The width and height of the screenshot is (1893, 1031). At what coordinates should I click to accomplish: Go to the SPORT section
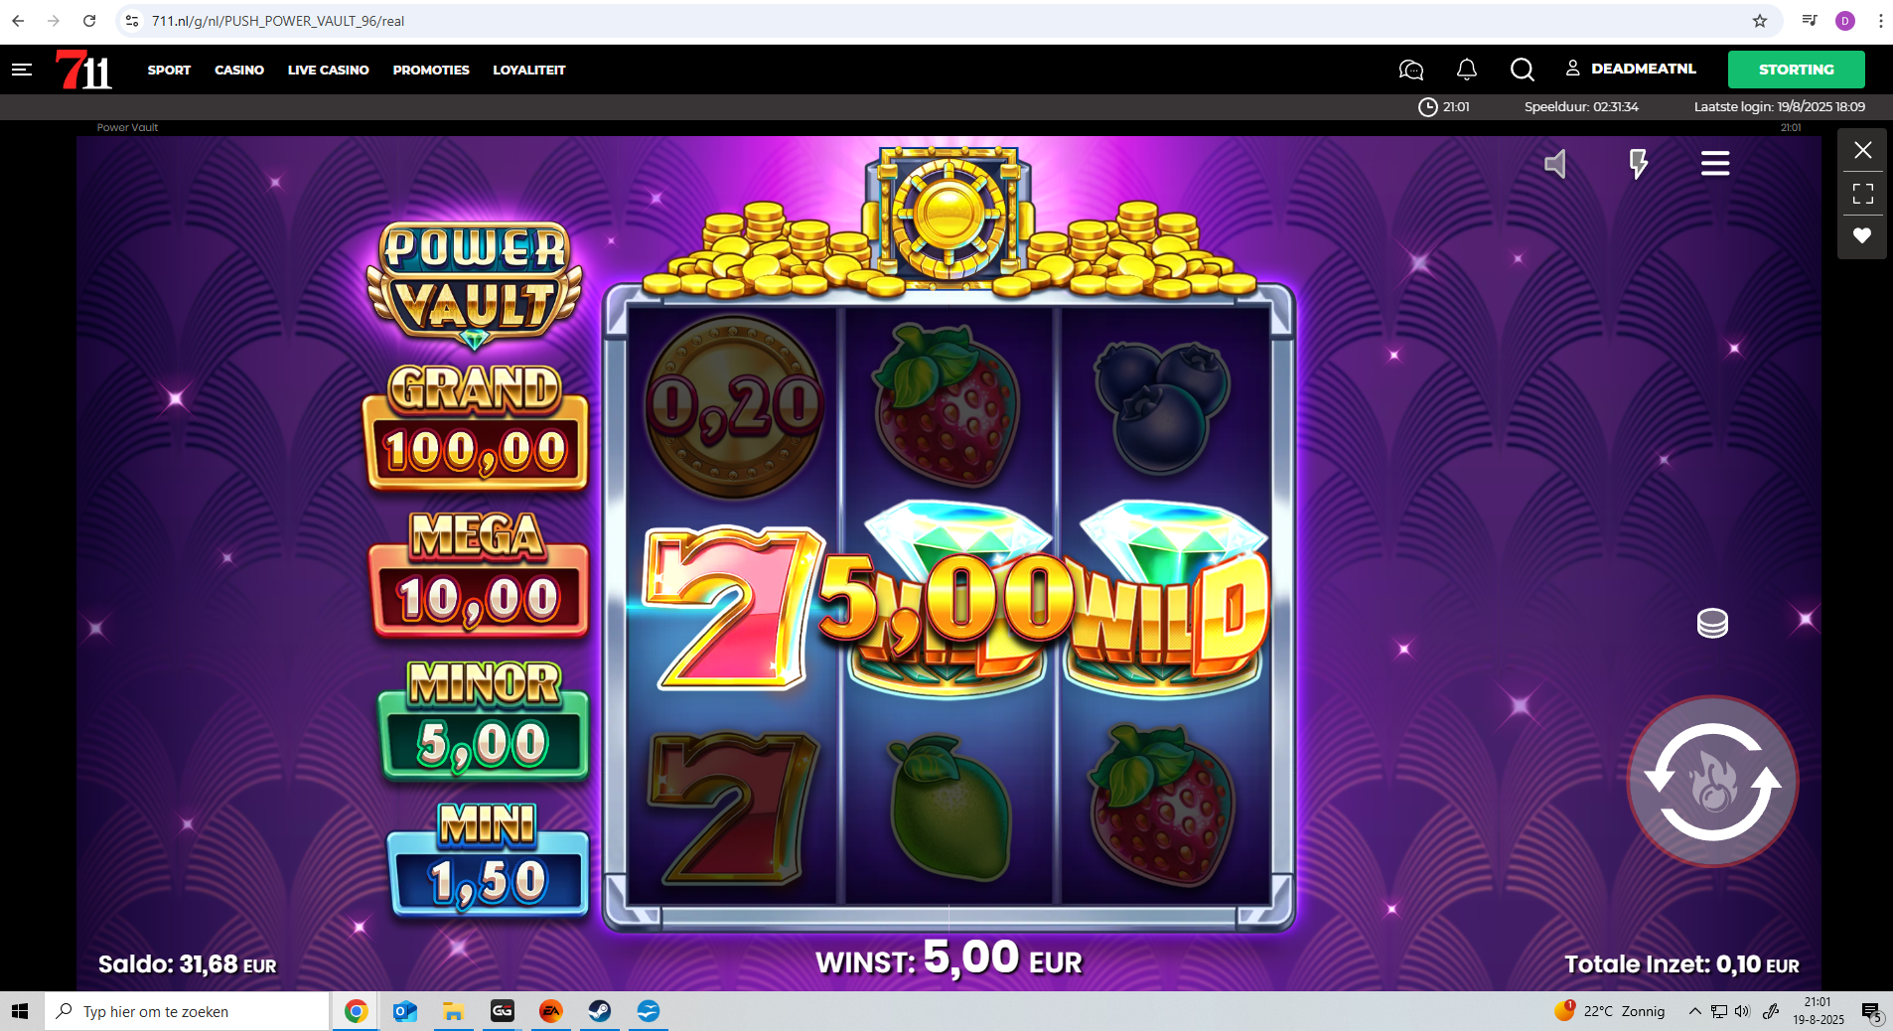169,70
